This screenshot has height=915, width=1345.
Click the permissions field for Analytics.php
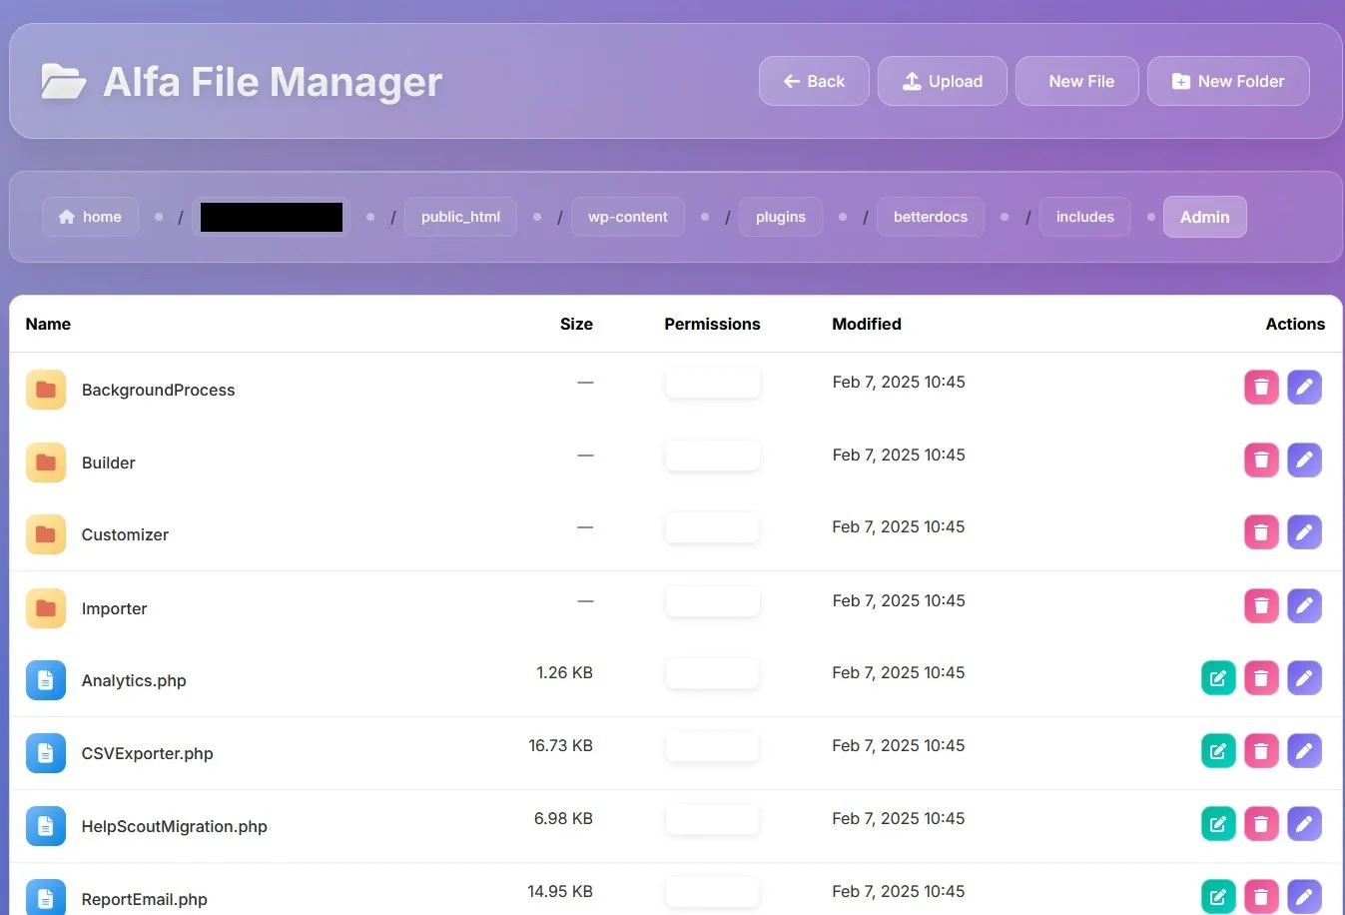tap(712, 672)
